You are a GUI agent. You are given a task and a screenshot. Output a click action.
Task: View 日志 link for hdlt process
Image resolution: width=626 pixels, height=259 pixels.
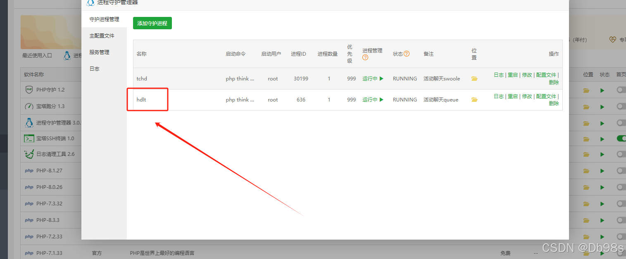click(x=499, y=96)
